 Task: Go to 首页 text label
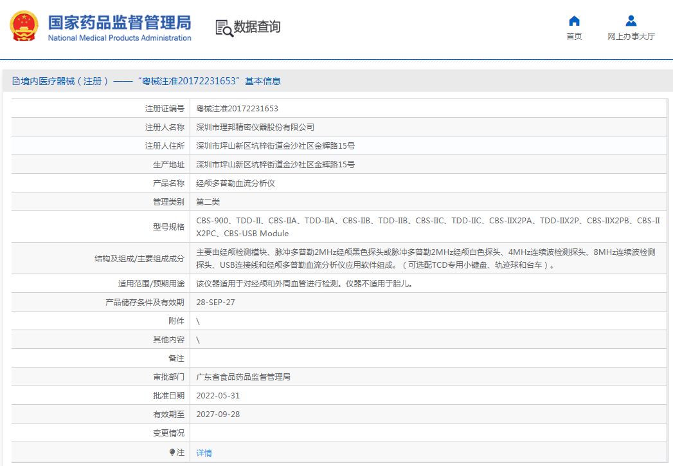click(574, 37)
